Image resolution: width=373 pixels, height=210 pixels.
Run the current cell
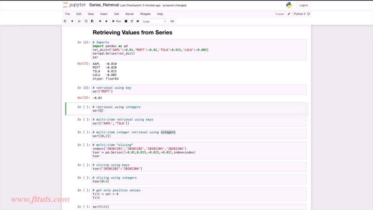click(117, 21)
